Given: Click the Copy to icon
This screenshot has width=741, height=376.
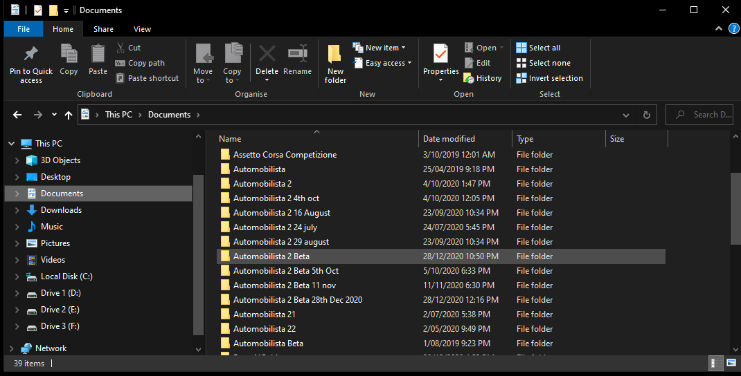Looking at the screenshot, I should pos(233,53).
